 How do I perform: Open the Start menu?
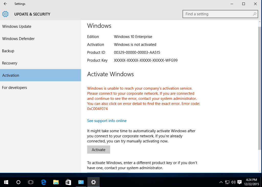6,182
